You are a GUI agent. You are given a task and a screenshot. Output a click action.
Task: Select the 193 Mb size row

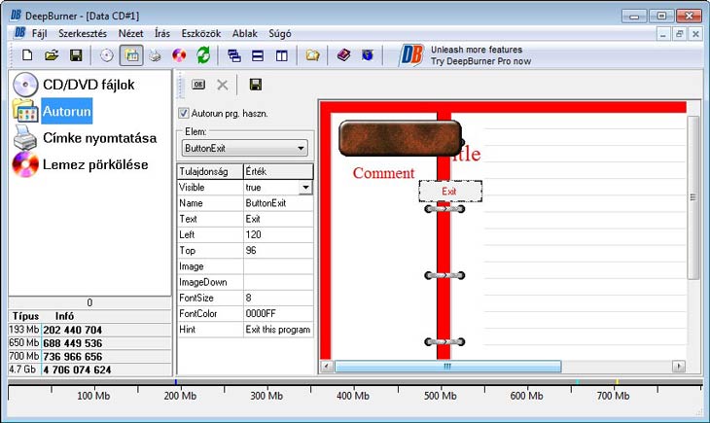pyautogui.click(x=89, y=330)
